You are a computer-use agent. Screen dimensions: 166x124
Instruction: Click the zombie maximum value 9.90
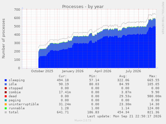point(155,92)
